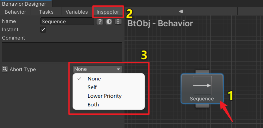Click inside the Comment text area
Viewport: 263px width, 128px height.
(x=62, y=52)
